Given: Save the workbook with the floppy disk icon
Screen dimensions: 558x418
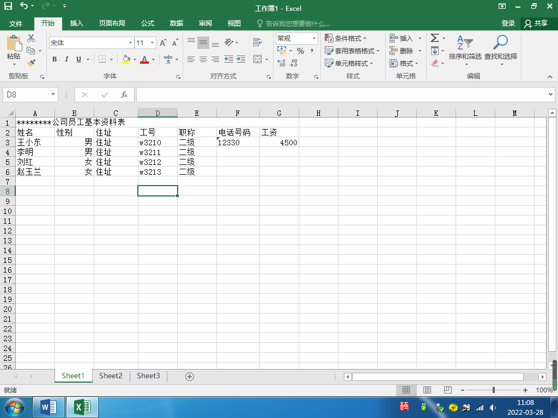Looking at the screenshot, I should point(8,5).
